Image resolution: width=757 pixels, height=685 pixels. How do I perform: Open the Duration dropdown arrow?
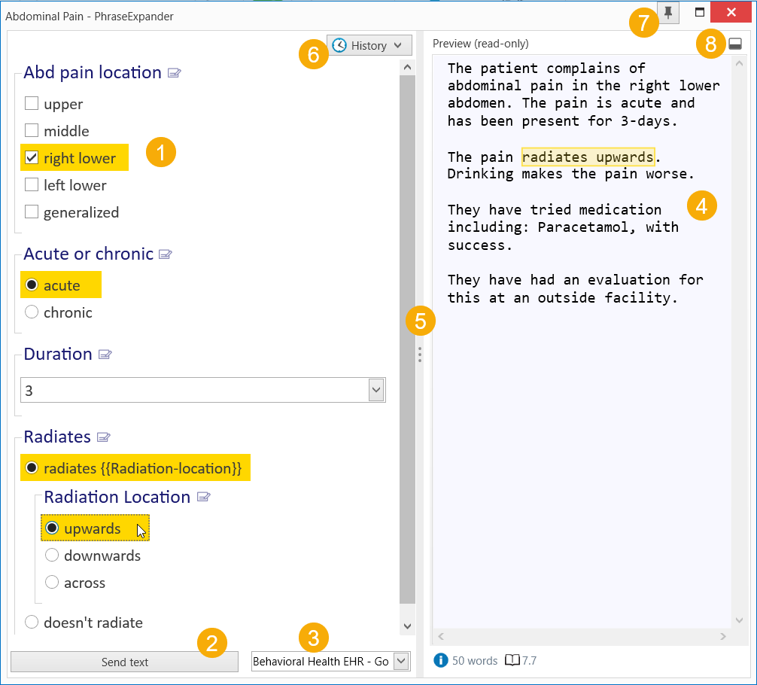tap(376, 390)
